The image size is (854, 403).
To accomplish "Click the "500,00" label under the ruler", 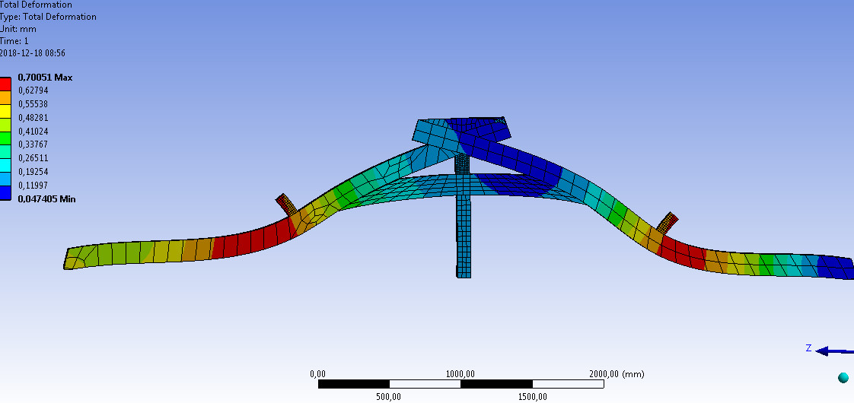I will 388,396.
